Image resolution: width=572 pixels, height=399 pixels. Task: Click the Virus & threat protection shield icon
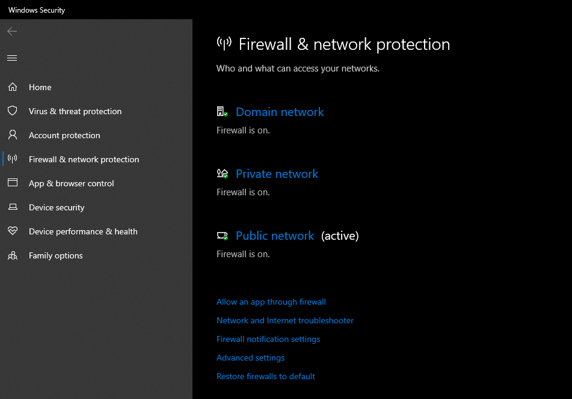(x=12, y=111)
